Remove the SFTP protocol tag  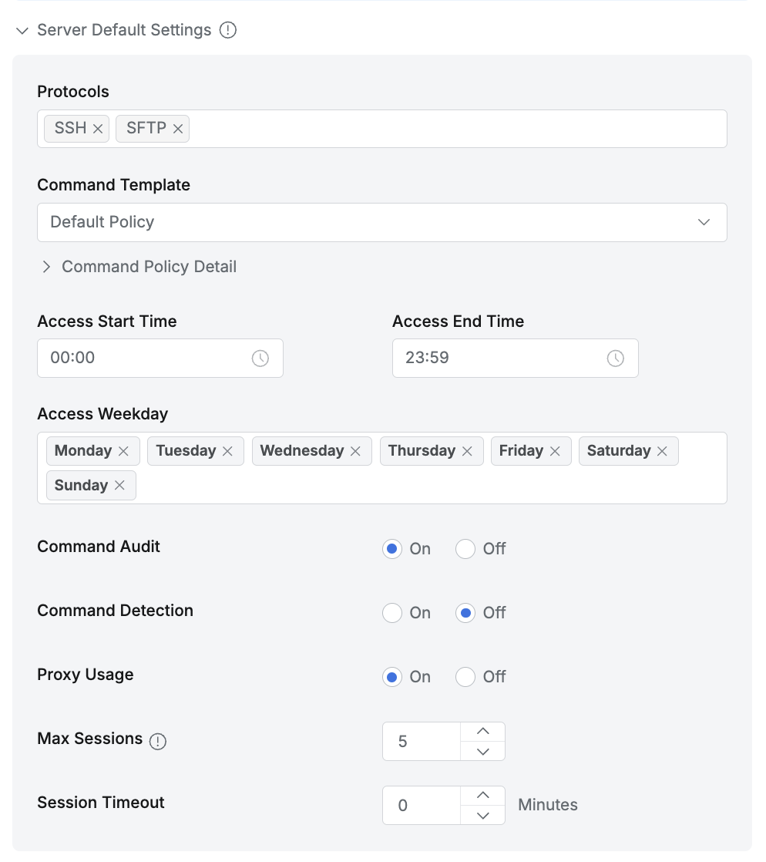point(178,129)
